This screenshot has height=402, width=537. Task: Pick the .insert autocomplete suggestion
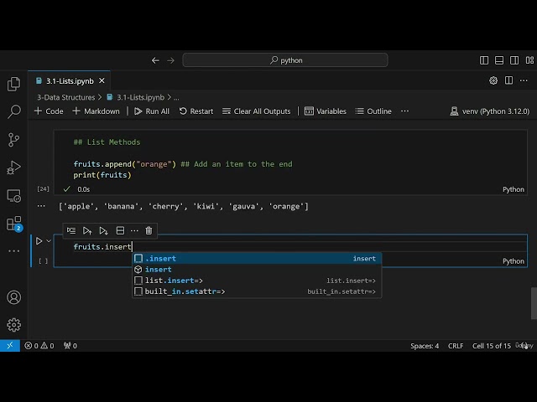pyautogui.click(x=257, y=259)
